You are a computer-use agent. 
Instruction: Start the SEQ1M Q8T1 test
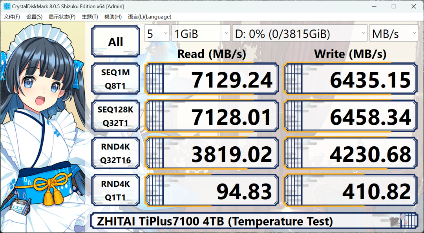116,79
